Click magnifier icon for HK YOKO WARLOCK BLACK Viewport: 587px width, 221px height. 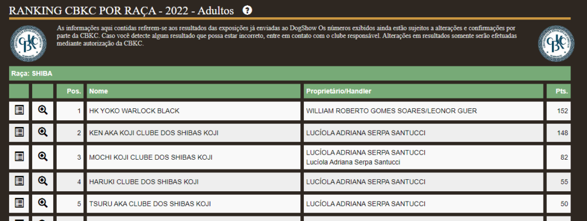[43, 110]
